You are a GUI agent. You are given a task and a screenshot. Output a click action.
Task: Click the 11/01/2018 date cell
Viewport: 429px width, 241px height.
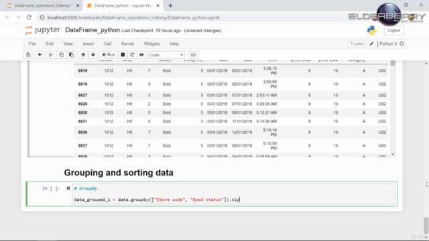click(242, 121)
